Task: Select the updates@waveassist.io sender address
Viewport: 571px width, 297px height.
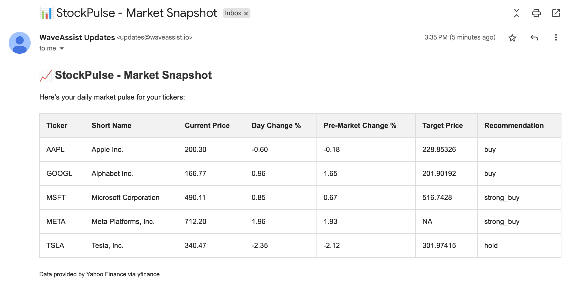Action: 155,37
